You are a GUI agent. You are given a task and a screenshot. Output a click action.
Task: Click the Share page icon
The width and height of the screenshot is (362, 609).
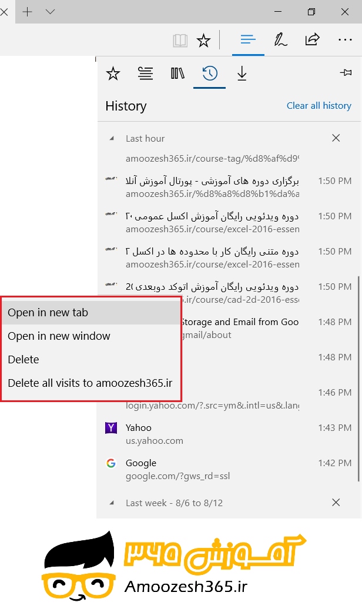pyautogui.click(x=312, y=39)
